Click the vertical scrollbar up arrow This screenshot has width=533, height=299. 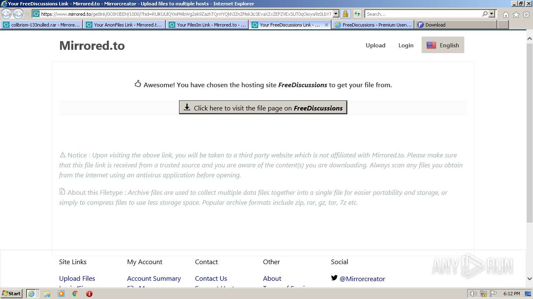coord(529,39)
